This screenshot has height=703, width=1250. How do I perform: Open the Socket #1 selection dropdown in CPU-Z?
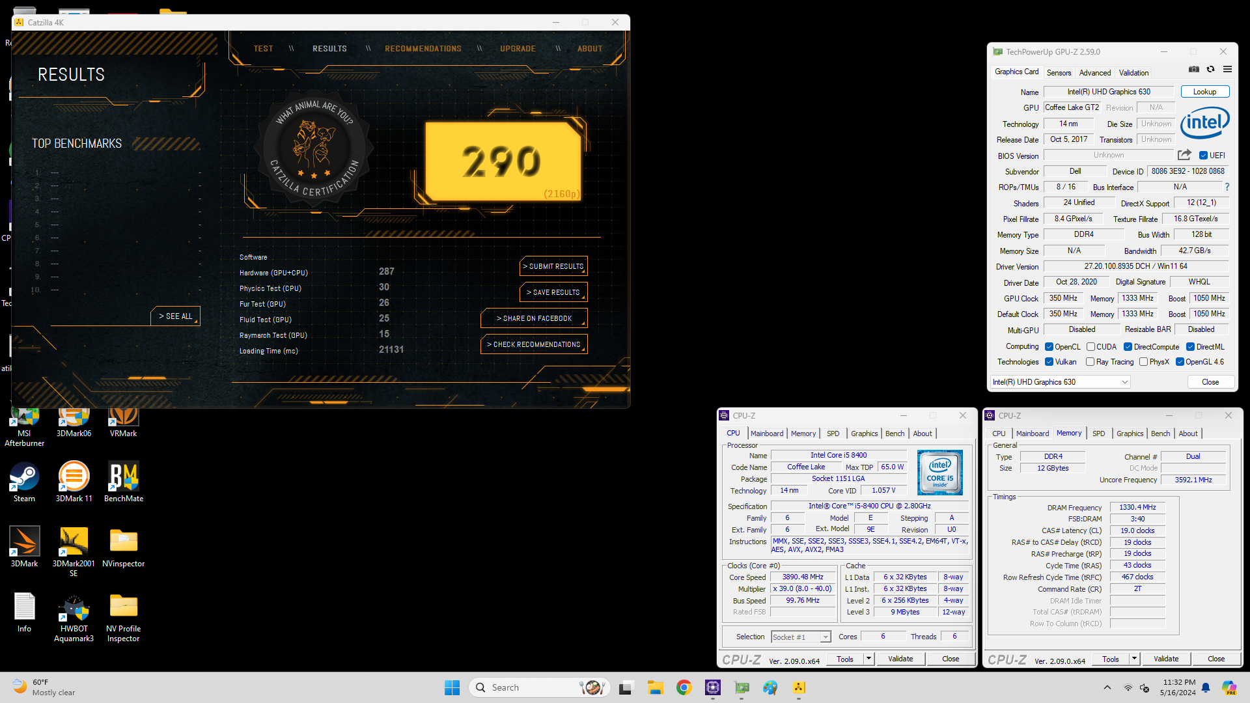[801, 637]
